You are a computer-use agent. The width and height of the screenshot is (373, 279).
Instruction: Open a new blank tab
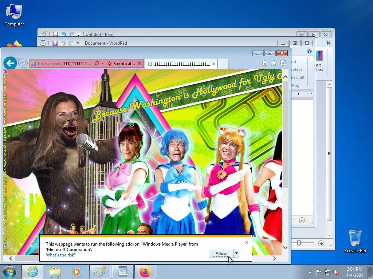point(223,64)
